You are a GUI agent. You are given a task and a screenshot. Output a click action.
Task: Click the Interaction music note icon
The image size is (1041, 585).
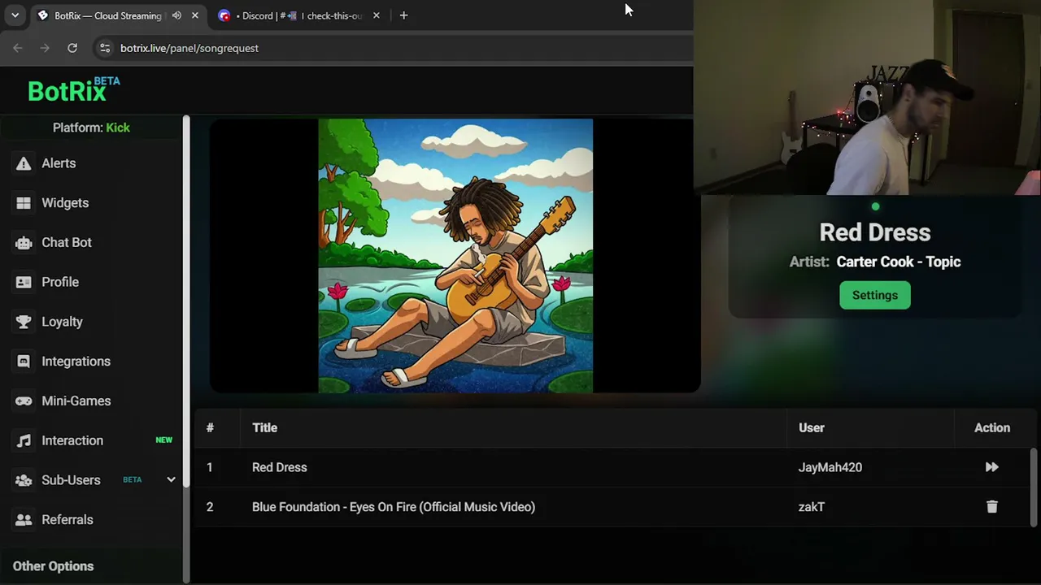pos(24,440)
